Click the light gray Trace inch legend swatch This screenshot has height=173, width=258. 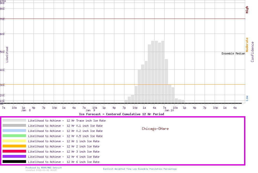click(14, 120)
